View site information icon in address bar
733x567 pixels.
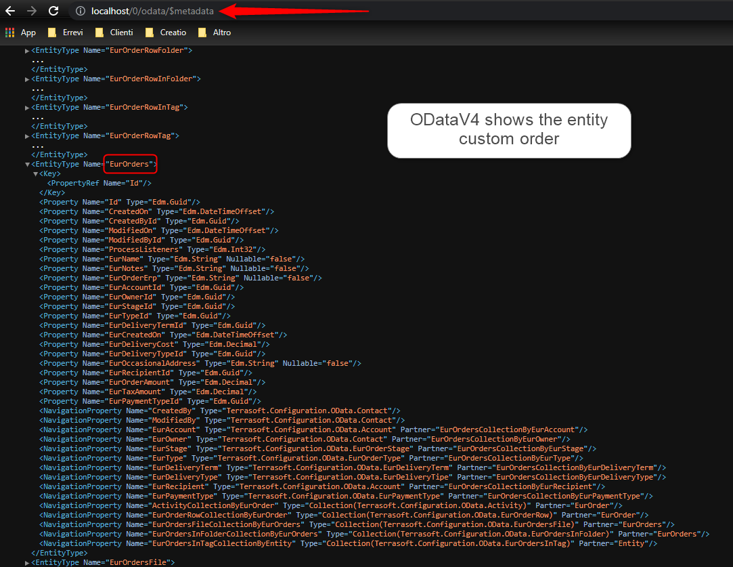point(81,11)
